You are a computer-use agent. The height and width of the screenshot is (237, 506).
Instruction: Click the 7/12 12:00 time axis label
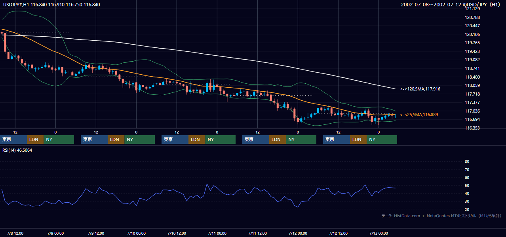coord(338,233)
